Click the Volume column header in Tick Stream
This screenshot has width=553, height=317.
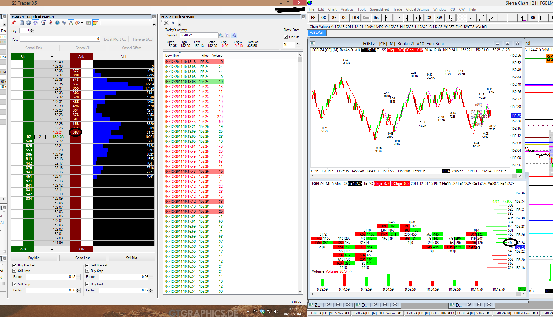[217, 56]
